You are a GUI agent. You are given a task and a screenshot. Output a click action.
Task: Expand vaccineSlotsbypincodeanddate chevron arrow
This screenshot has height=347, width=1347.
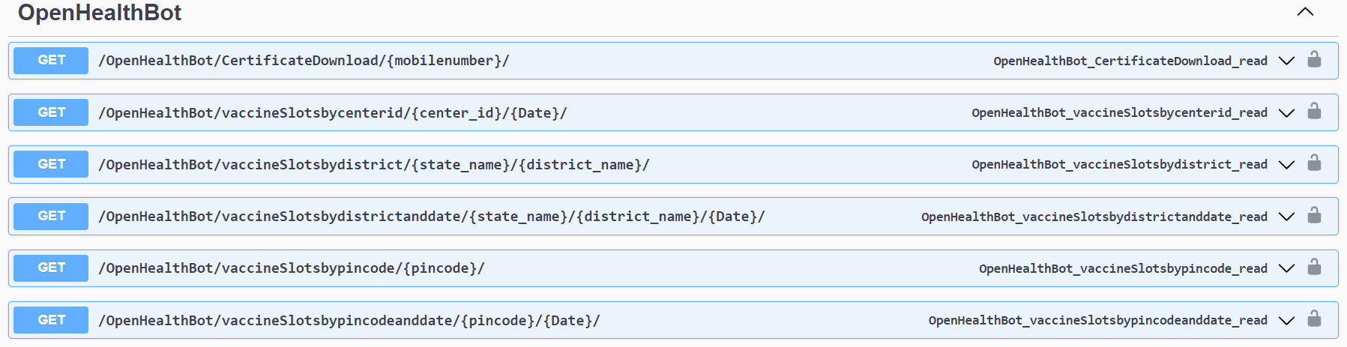1286,321
